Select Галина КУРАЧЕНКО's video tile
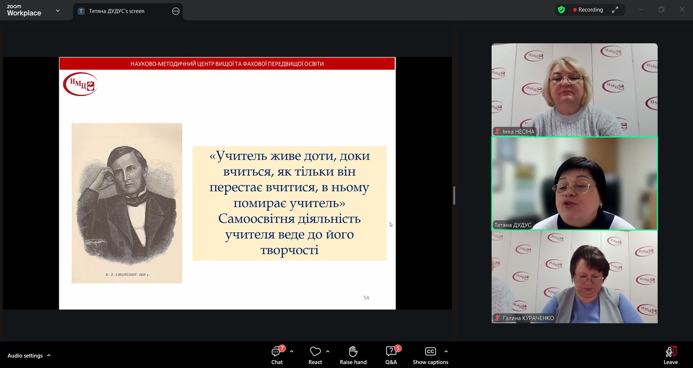Image resolution: width=693 pixels, height=368 pixels. [x=574, y=277]
